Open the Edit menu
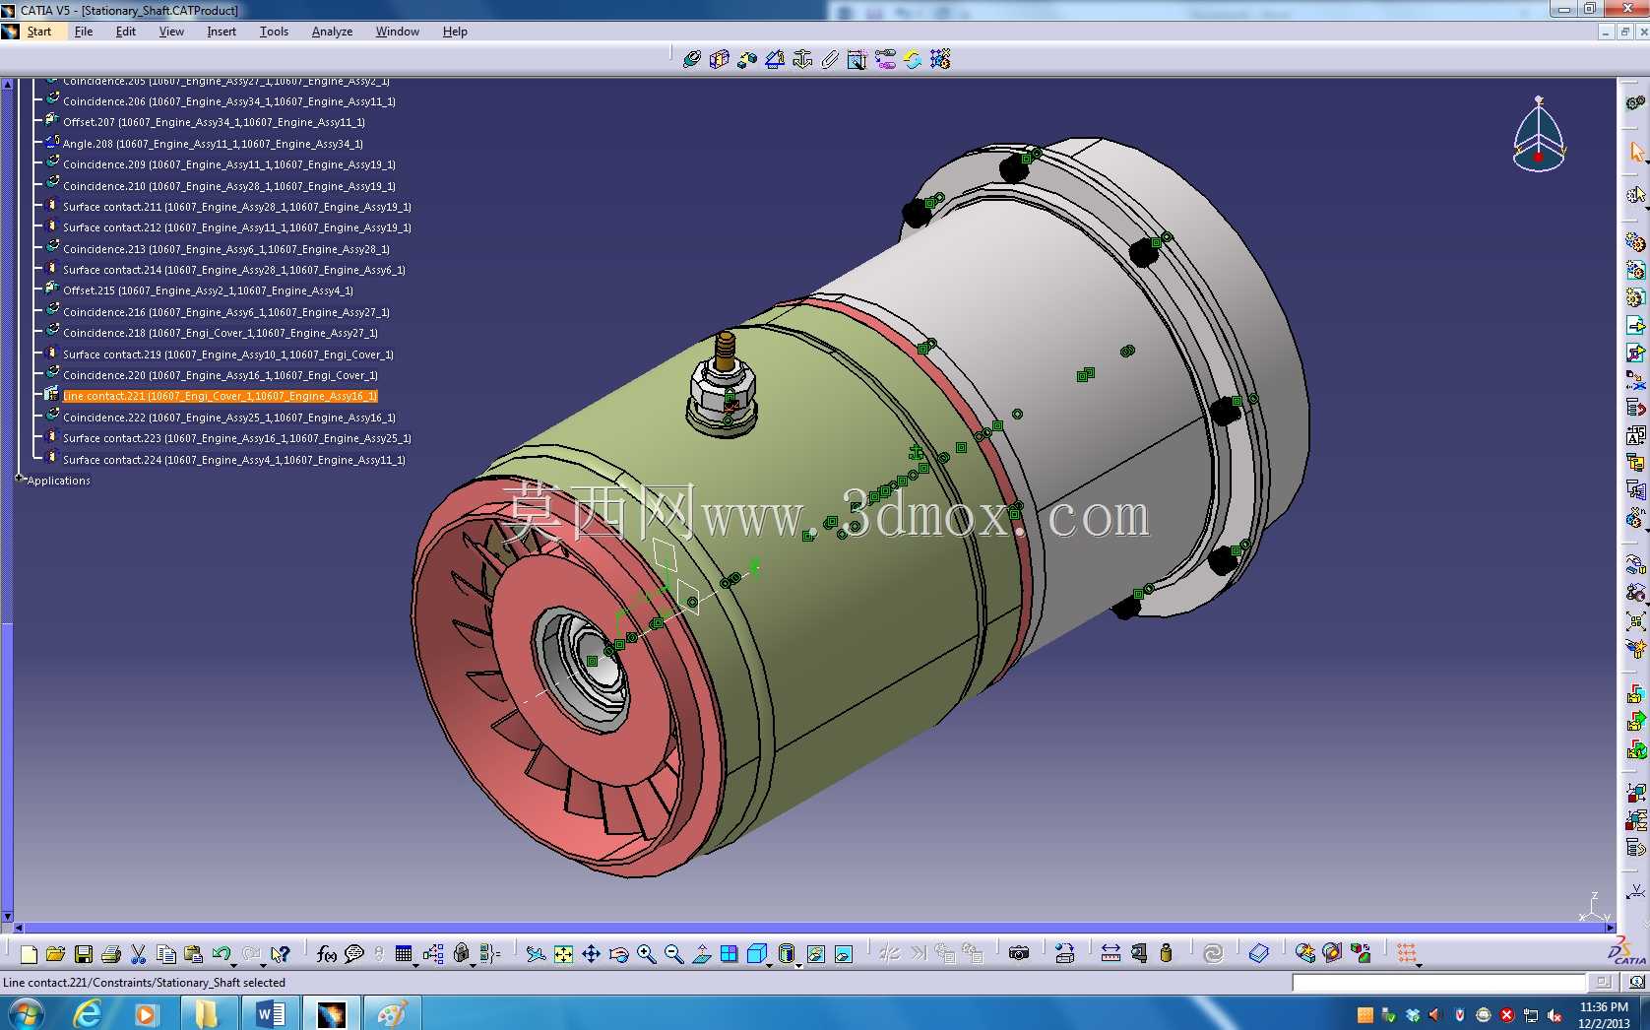1650x1030 pixels. click(x=126, y=32)
